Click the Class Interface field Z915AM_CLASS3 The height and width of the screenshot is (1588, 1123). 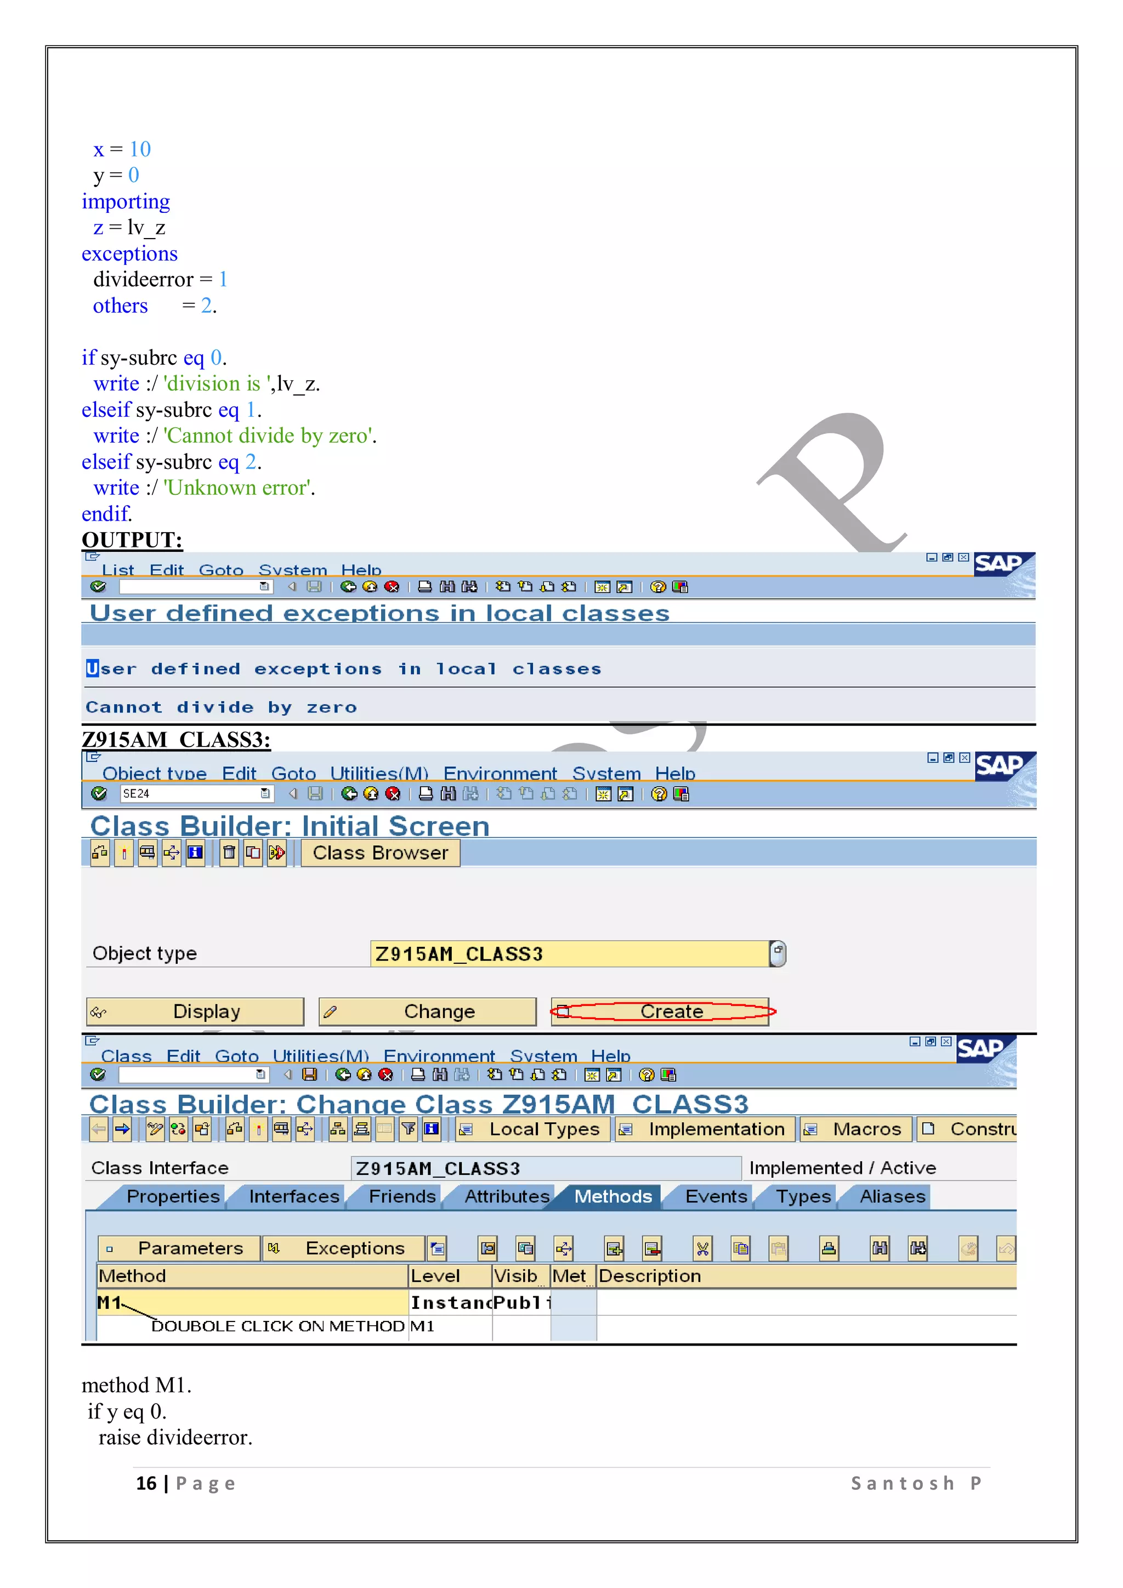(x=546, y=1168)
